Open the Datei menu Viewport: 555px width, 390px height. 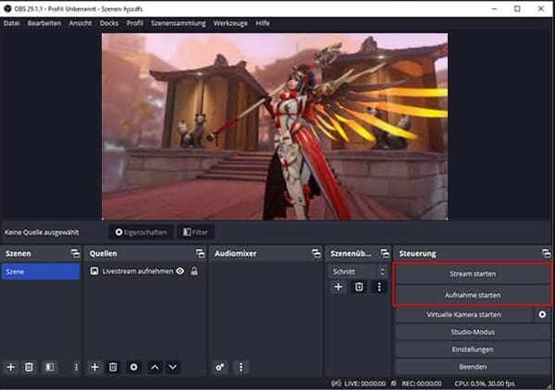pos(12,23)
